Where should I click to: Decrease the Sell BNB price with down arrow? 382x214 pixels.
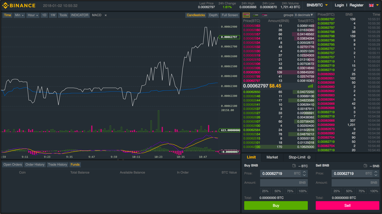click(376, 175)
